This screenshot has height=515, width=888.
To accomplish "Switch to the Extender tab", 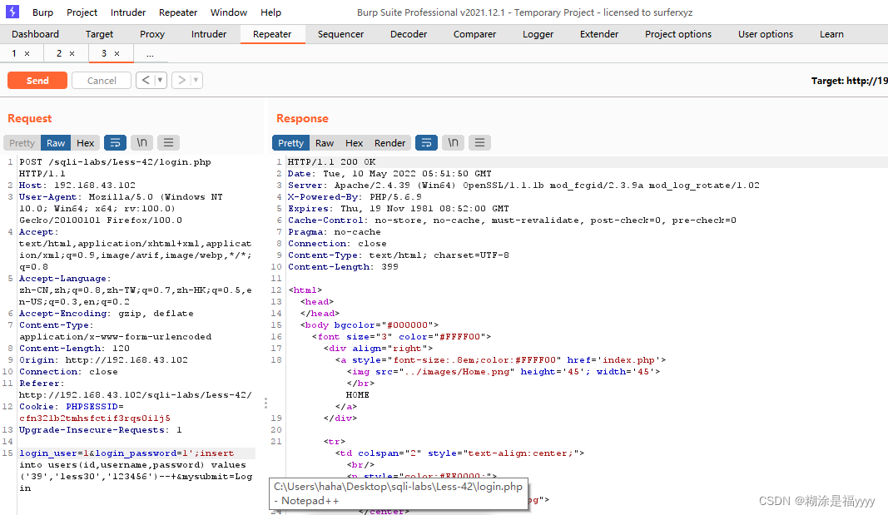I will coord(599,34).
